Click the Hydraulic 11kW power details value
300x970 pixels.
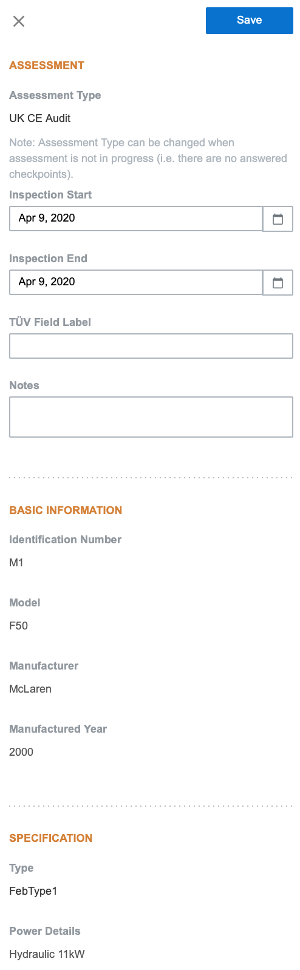point(47,954)
